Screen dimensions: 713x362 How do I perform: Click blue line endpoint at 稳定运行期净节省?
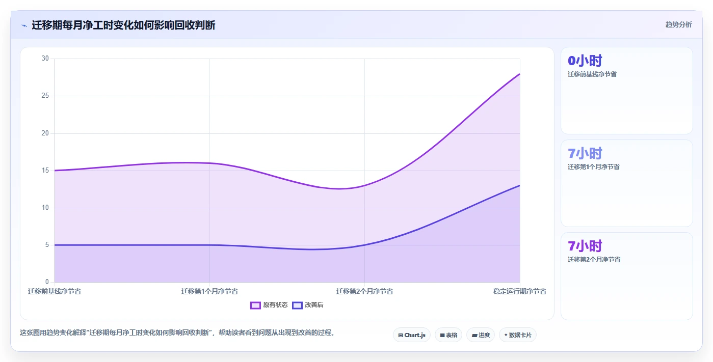click(x=519, y=185)
